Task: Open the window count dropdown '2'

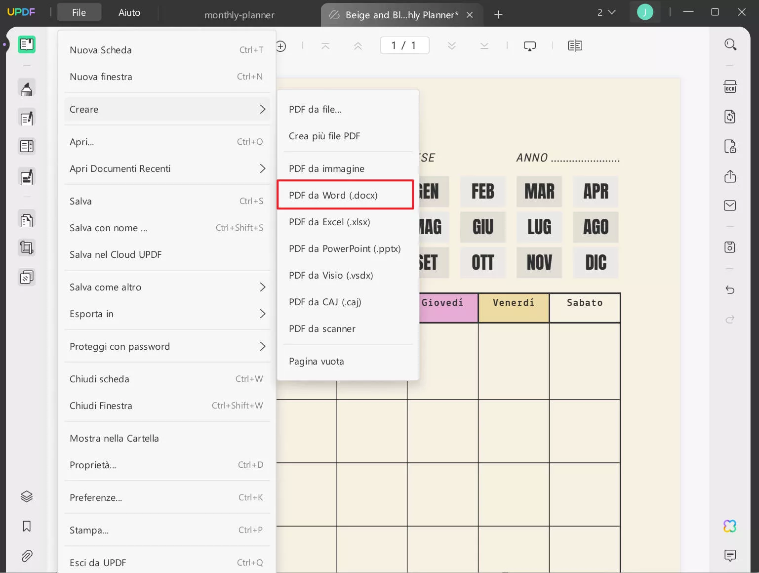Action: pos(606,12)
